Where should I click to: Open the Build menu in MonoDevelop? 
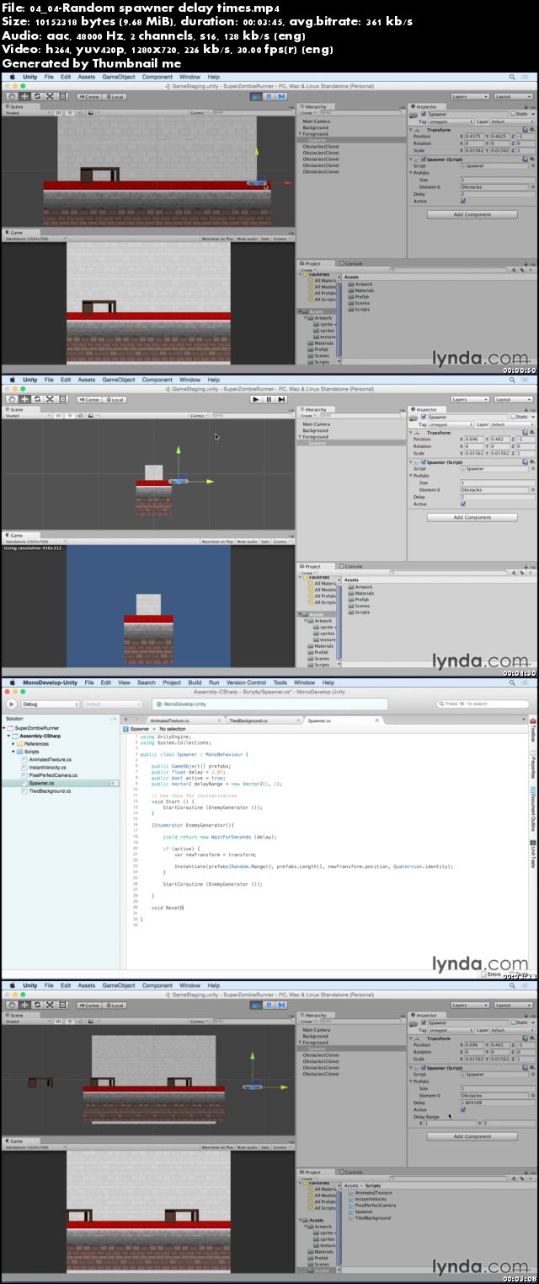[195, 682]
